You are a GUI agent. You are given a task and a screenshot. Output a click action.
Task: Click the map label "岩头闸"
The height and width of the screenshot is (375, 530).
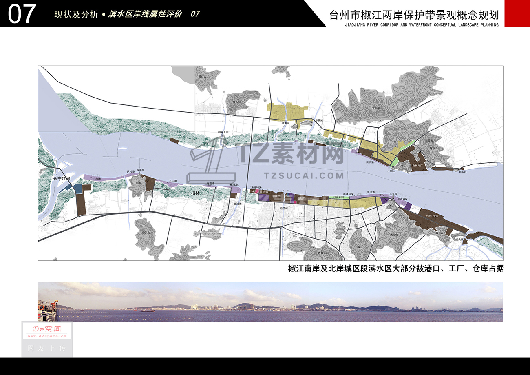pyautogui.click(x=460, y=240)
